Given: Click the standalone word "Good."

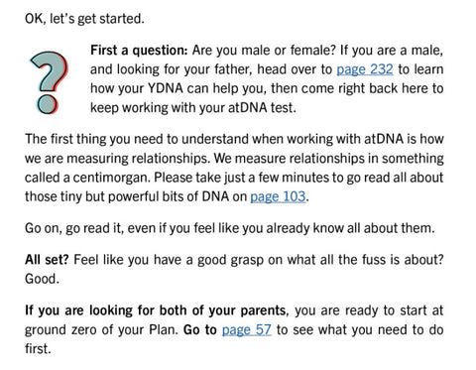Looking at the screenshot, I should [42, 279].
